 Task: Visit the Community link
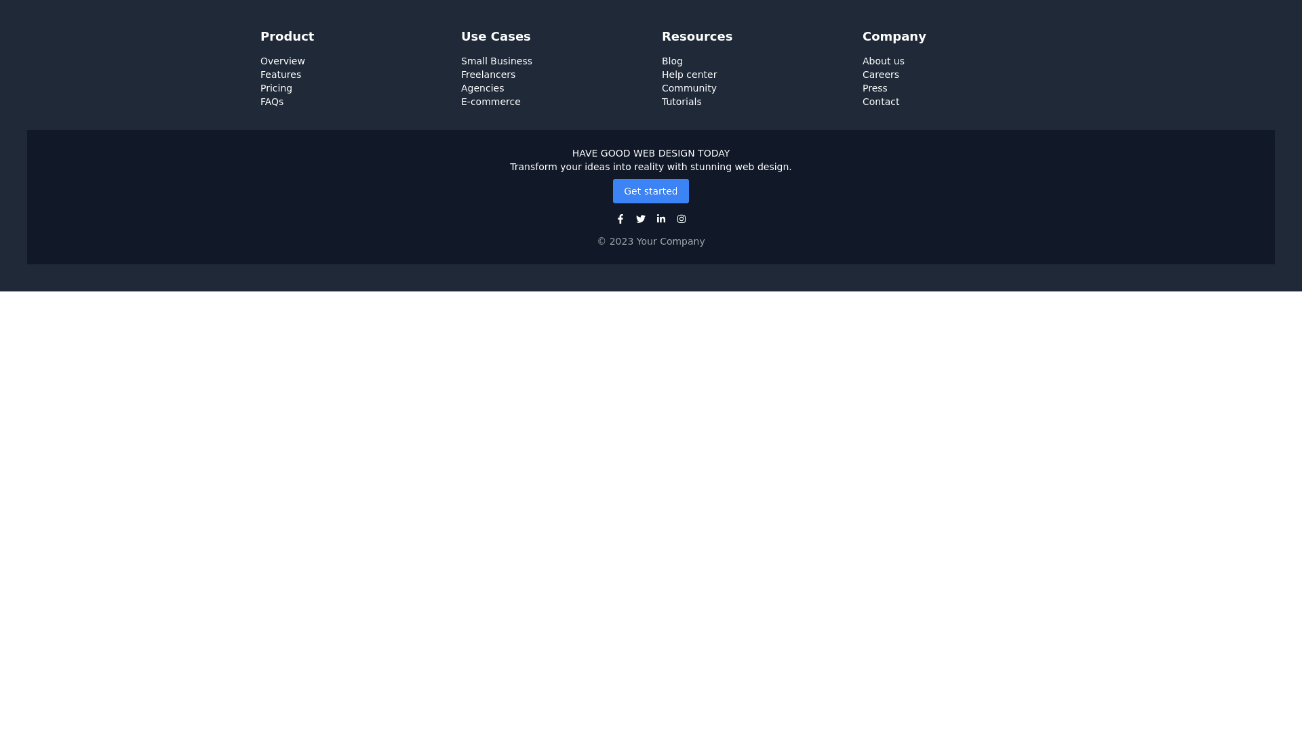point(689,88)
